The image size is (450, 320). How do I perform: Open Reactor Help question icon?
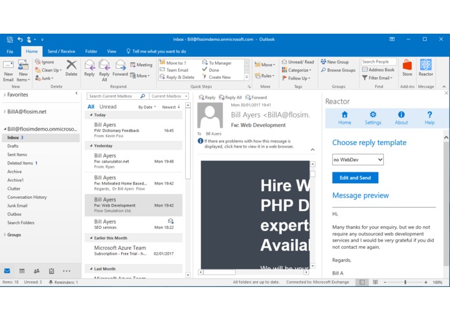click(430, 115)
